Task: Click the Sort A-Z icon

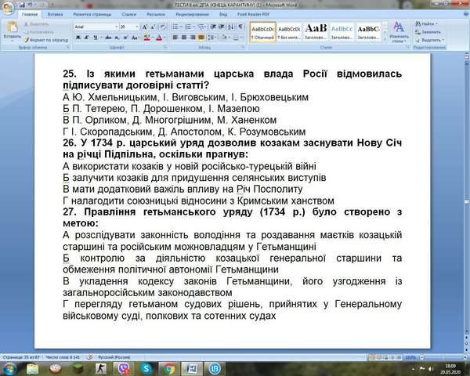Action: pos(230,27)
